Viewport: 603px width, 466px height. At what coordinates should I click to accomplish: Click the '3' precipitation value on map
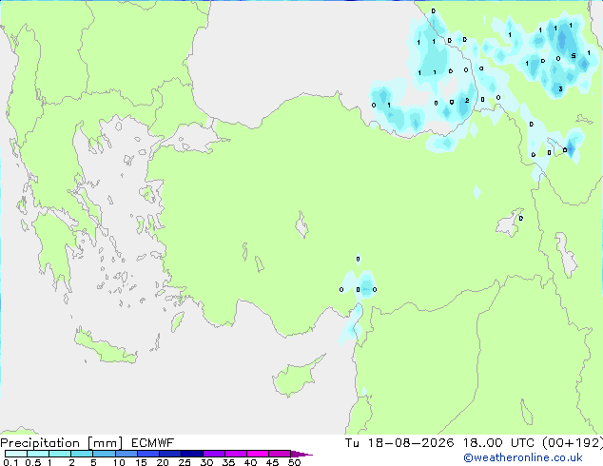560,89
